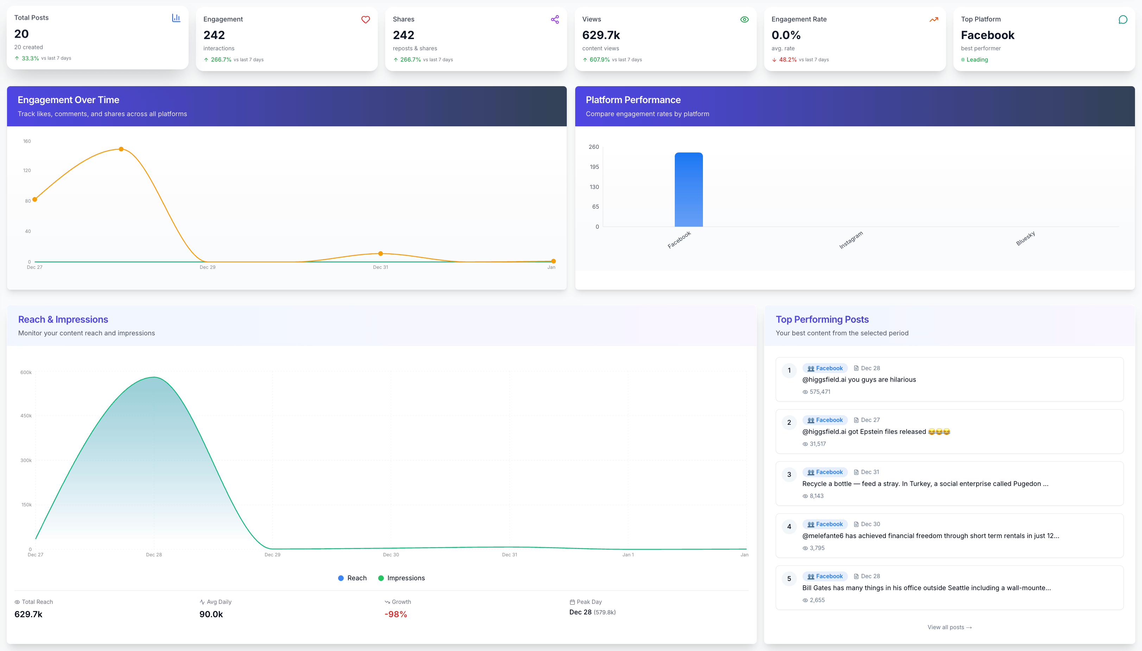Click the eye icon next to Total Reach stat
1142x651 pixels.
tap(17, 602)
